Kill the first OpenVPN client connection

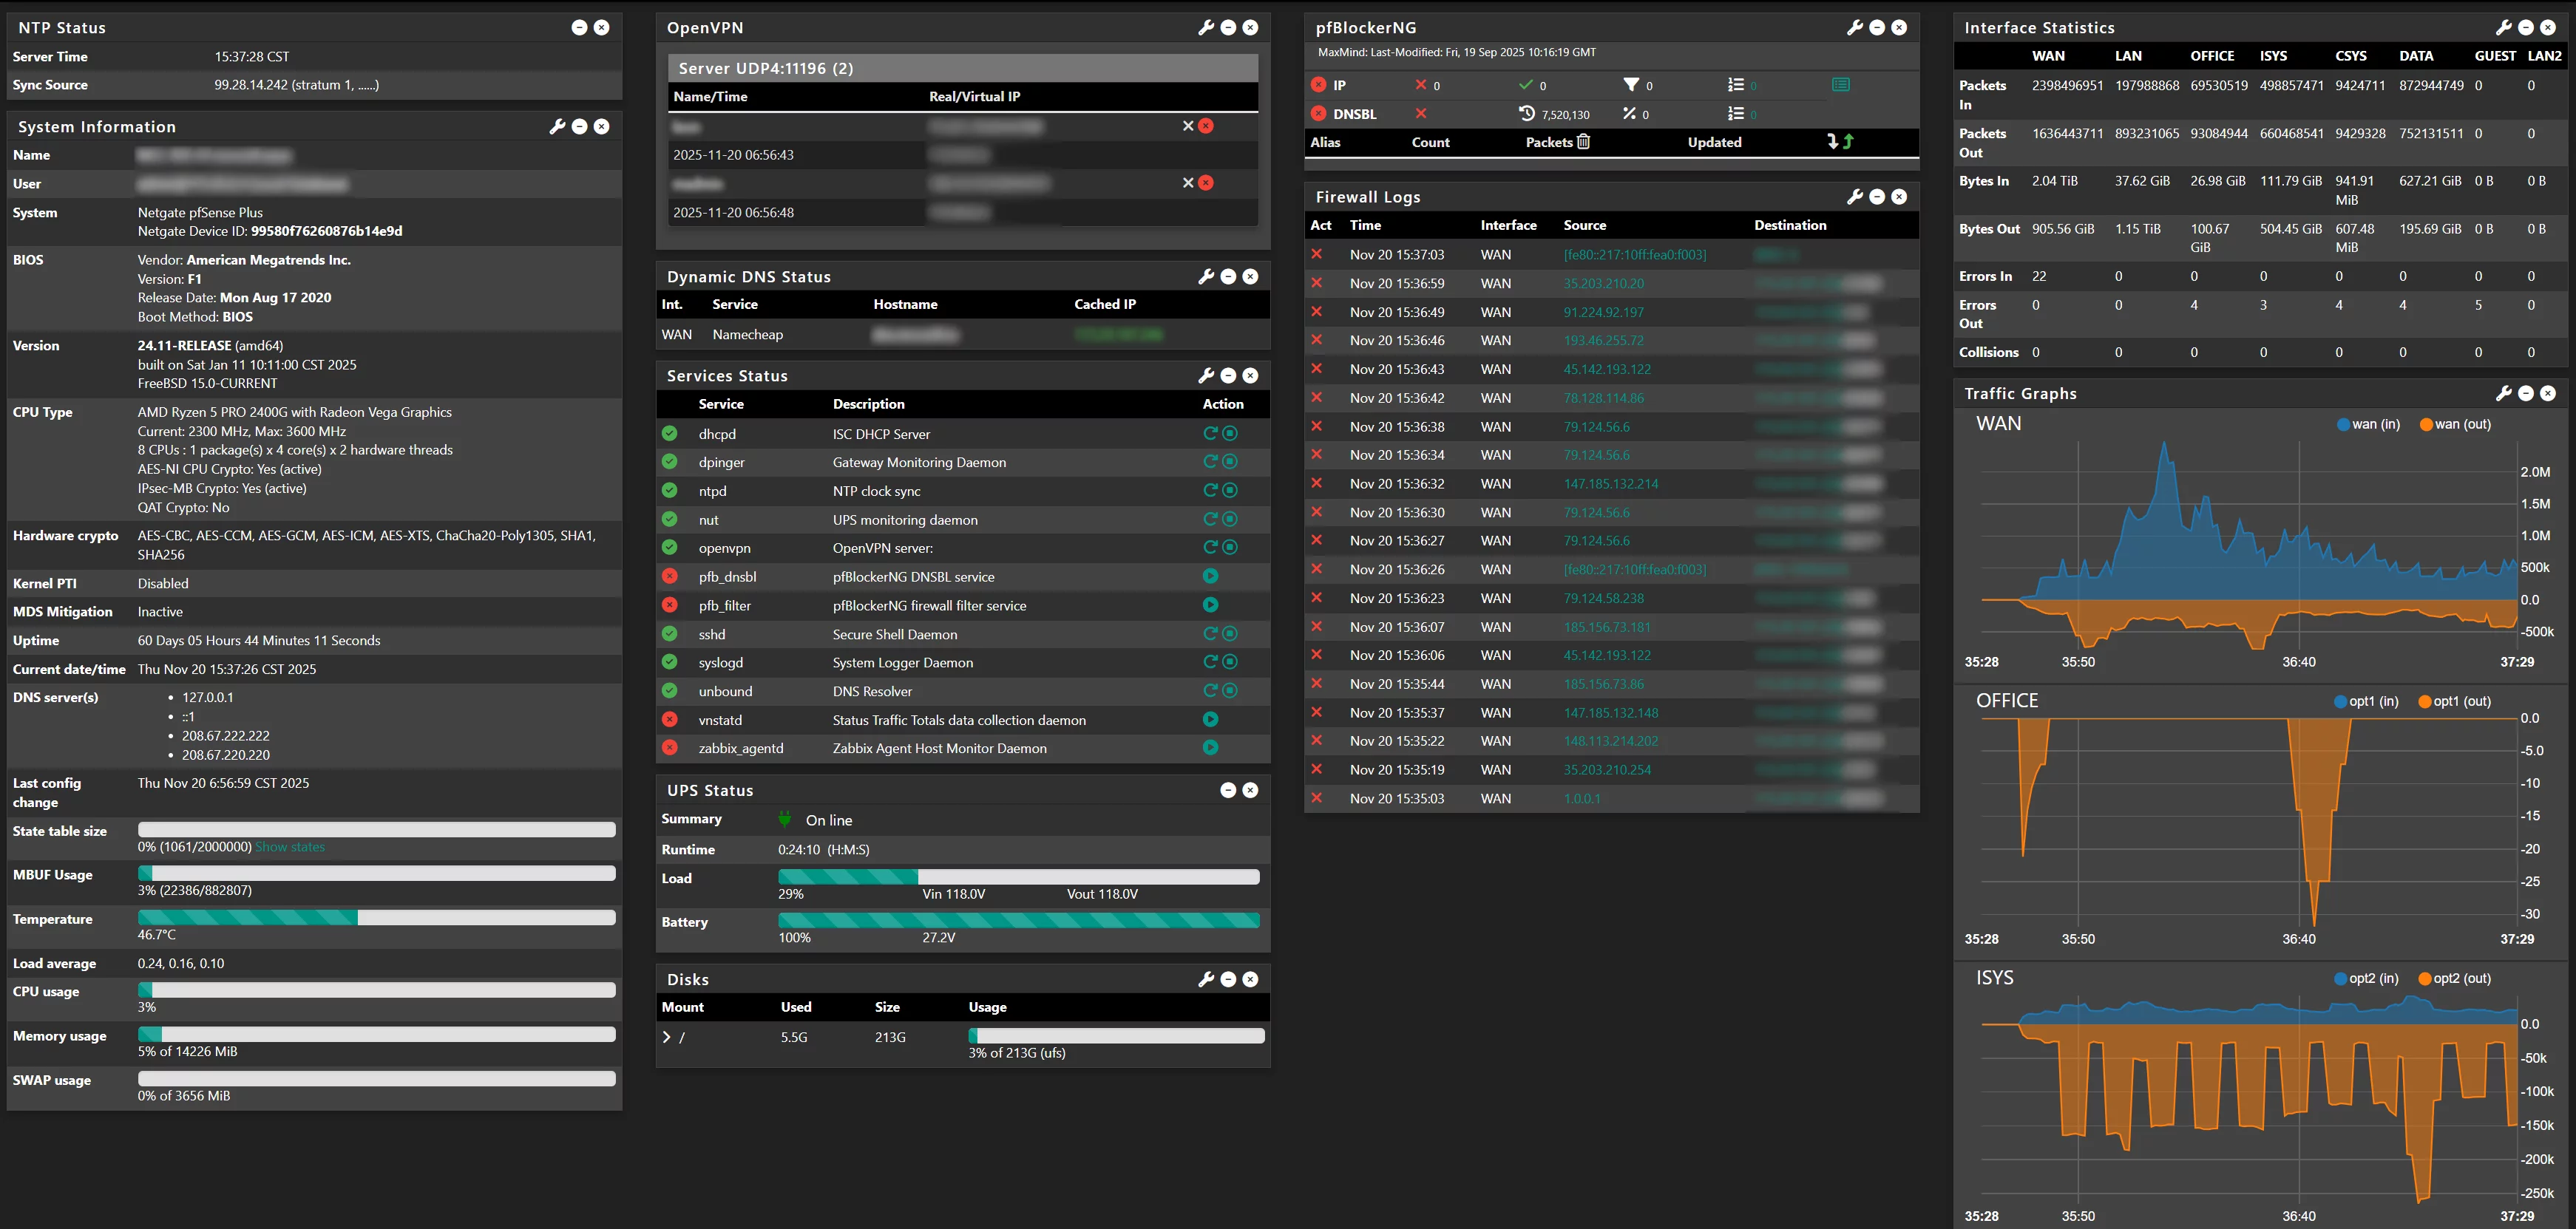[1207, 126]
